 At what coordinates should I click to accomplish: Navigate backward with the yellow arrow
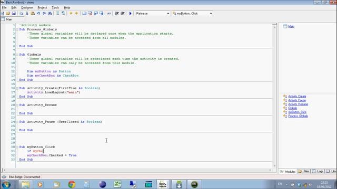pos(71,14)
